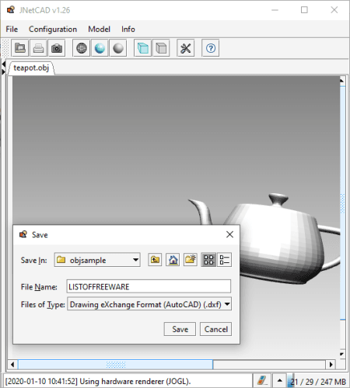Screen dimensions: 350x388
Task: Switch Save dialog to list view
Action: pyautogui.click(x=208, y=259)
